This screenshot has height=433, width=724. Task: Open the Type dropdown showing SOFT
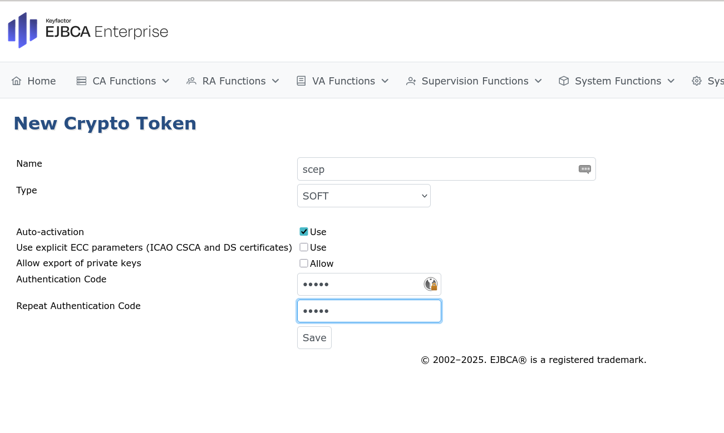pyautogui.click(x=363, y=196)
